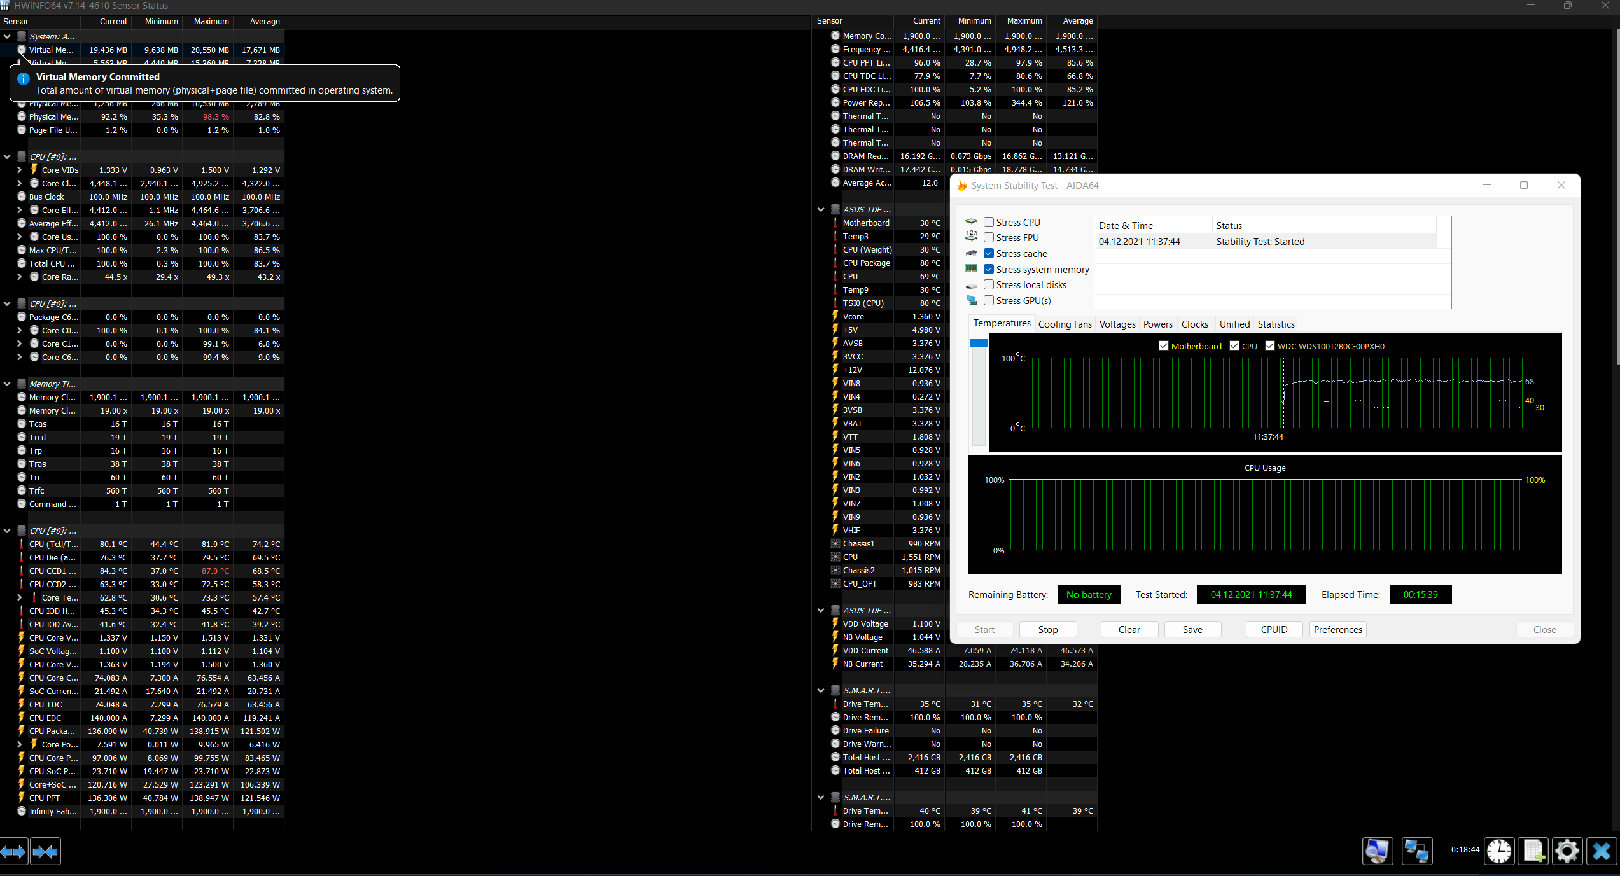
Task: Click the clock reset-timer icon
Action: point(1499,851)
